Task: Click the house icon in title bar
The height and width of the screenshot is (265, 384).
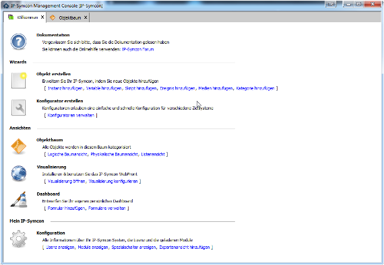Action: (x=6, y=5)
